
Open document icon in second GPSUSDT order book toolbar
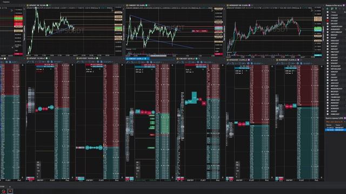(101, 62)
